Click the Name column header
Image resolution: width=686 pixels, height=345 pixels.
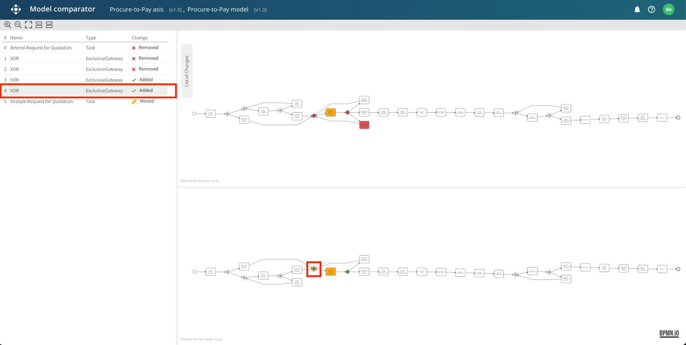[16, 38]
